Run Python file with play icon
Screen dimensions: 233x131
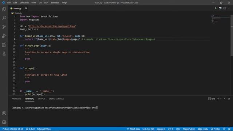[x=216, y=8]
